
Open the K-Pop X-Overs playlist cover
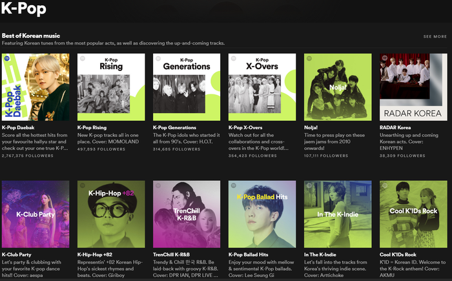[x=262, y=87]
